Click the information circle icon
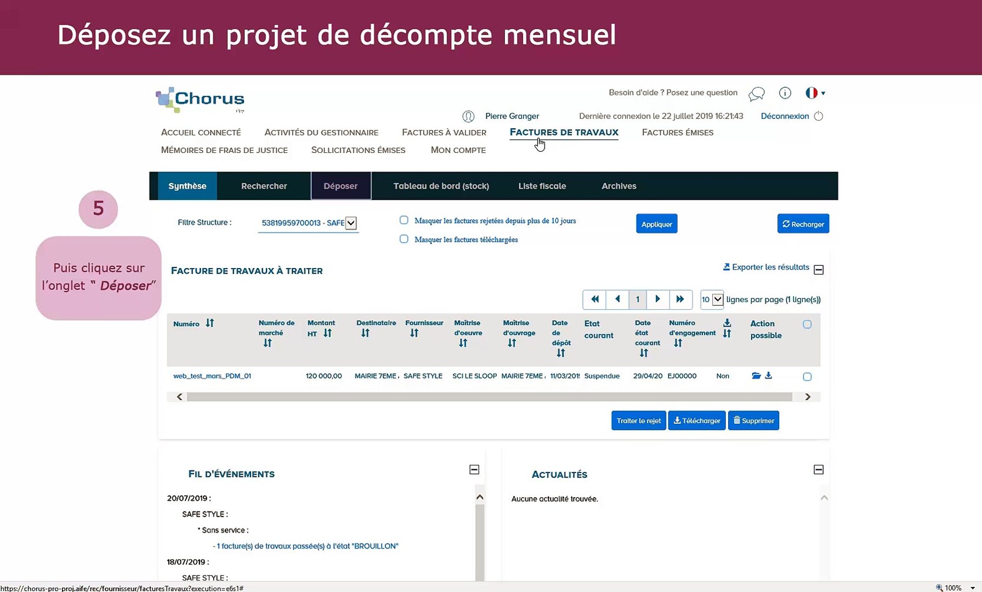Screen dimensions: 982x592 [785, 93]
